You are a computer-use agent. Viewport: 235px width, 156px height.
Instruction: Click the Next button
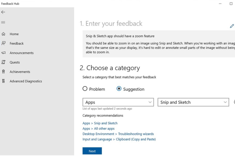click(x=92, y=151)
